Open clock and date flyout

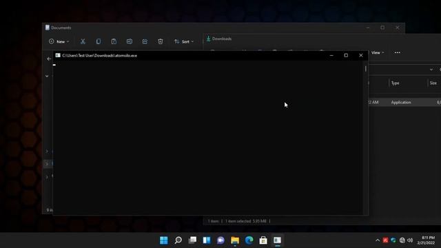tap(426, 240)
